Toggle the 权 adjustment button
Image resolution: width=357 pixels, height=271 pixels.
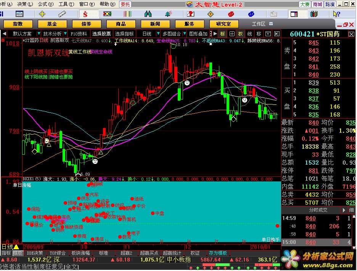coord(240,34)
